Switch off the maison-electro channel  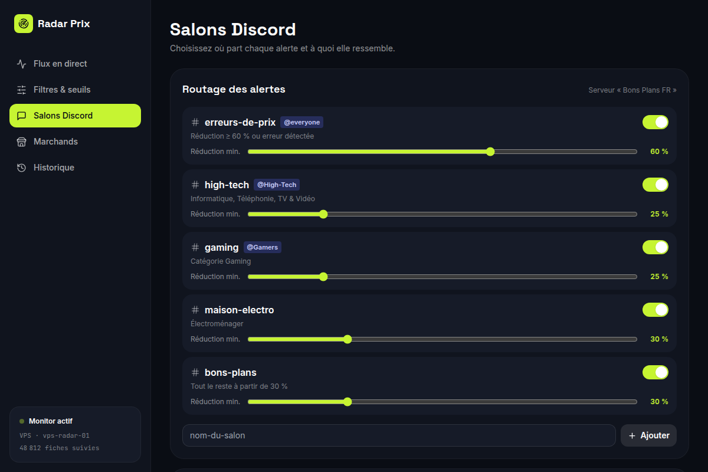tap(655, 310)
